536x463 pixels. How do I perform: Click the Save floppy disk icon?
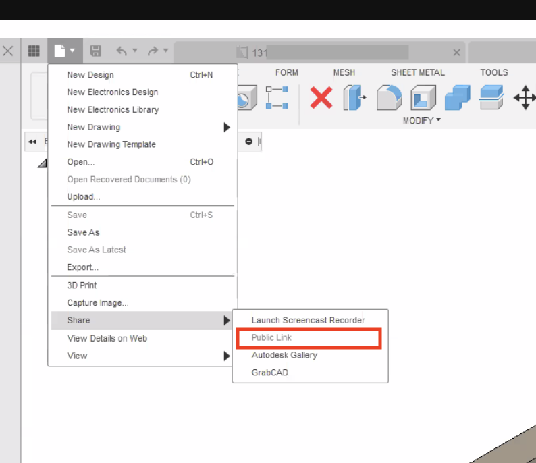pos(95,51)
